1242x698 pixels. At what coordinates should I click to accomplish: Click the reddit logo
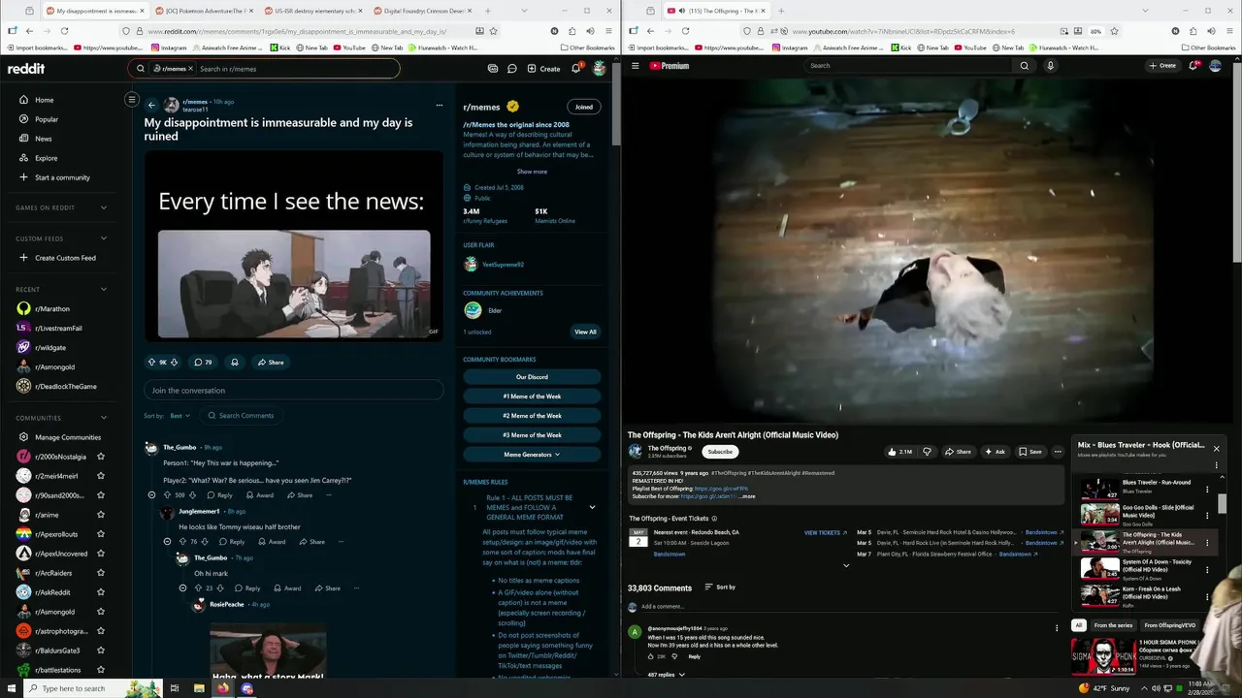(26, 69)
